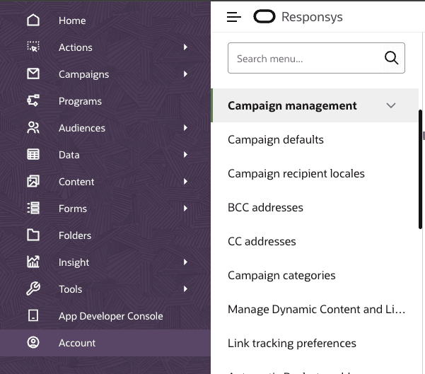Click the App Developer Console device icon

pyautogui.click(x=33, y=315)
